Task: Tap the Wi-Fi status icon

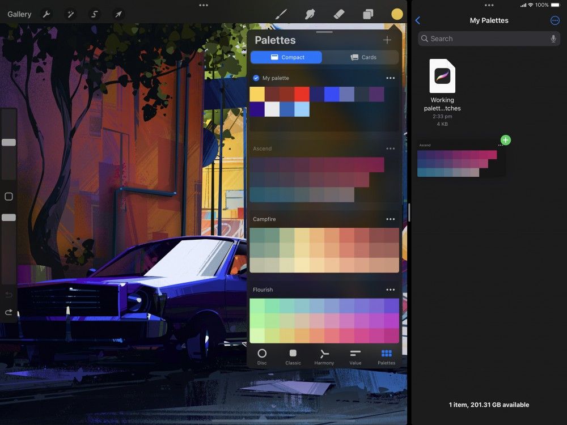Action: point(531,5)
